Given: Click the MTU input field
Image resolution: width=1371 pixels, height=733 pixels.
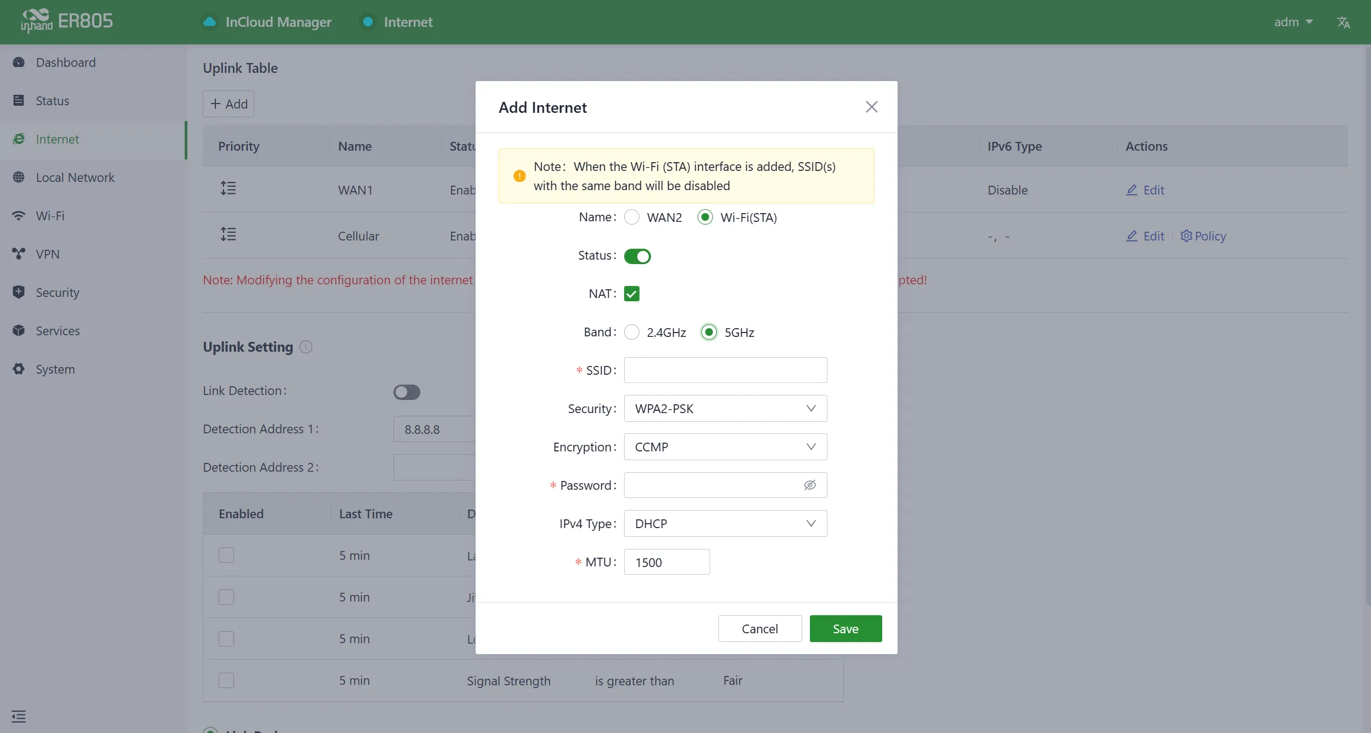Looking at the screenshot, I should 667,562.
